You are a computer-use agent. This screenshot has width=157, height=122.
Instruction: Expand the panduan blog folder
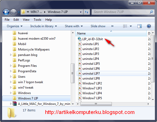click(11, 55)
